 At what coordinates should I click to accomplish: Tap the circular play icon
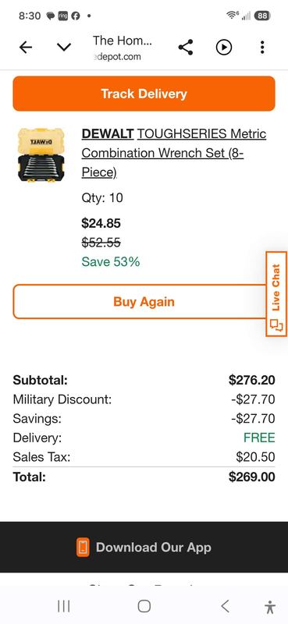[x=224, y=48]
